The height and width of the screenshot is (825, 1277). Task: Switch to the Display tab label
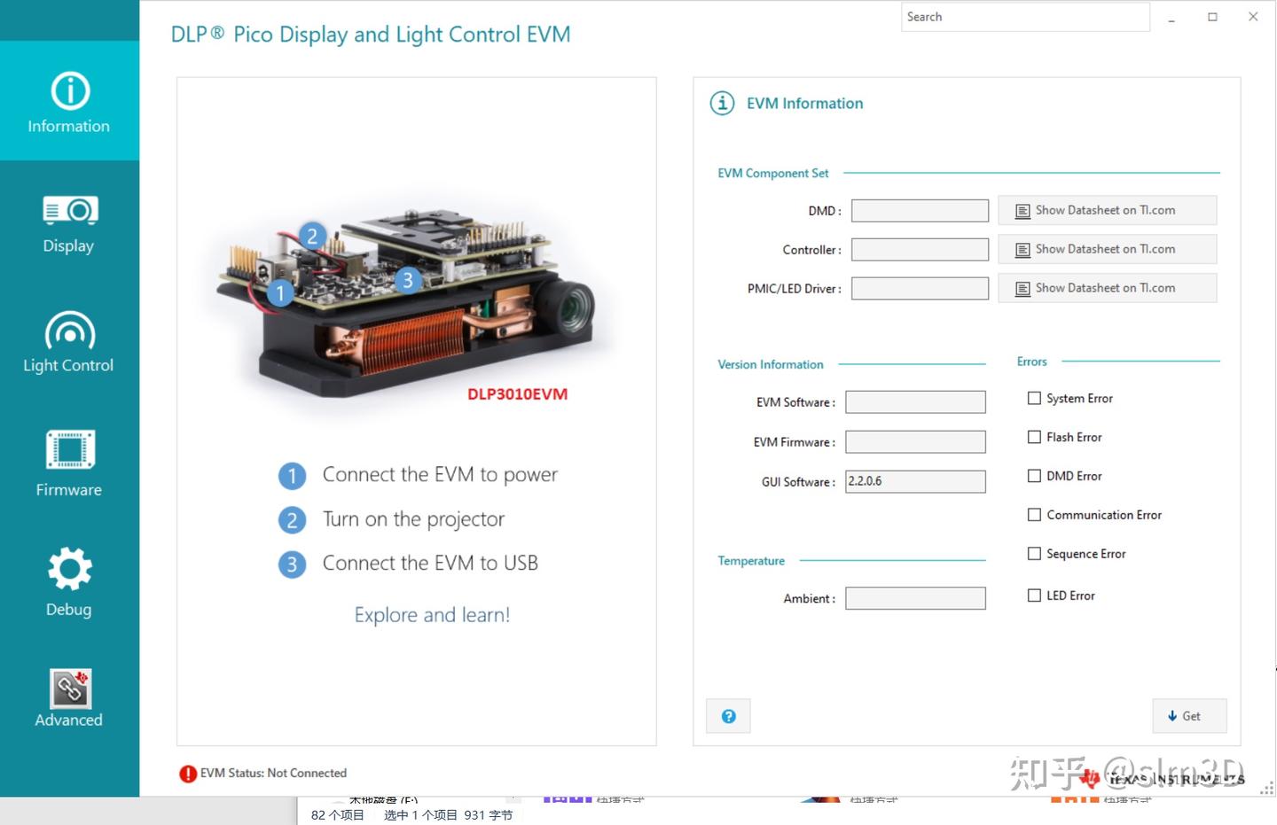pyautogui.click(x=68, y=246)
